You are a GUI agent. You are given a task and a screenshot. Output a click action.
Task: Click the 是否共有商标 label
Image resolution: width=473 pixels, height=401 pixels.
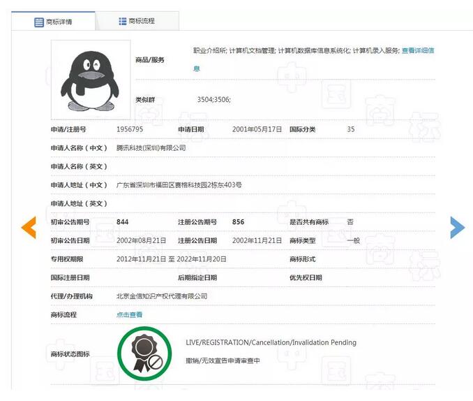pos(309,221)
